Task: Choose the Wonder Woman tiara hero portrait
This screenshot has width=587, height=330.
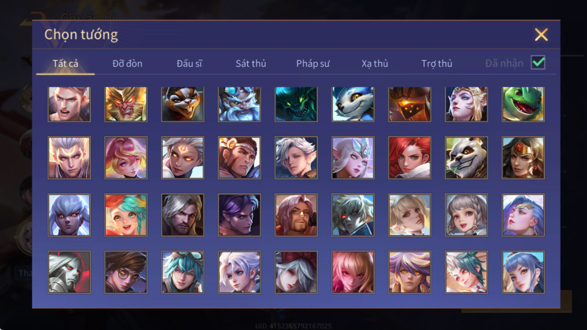Action: point(523,158)
